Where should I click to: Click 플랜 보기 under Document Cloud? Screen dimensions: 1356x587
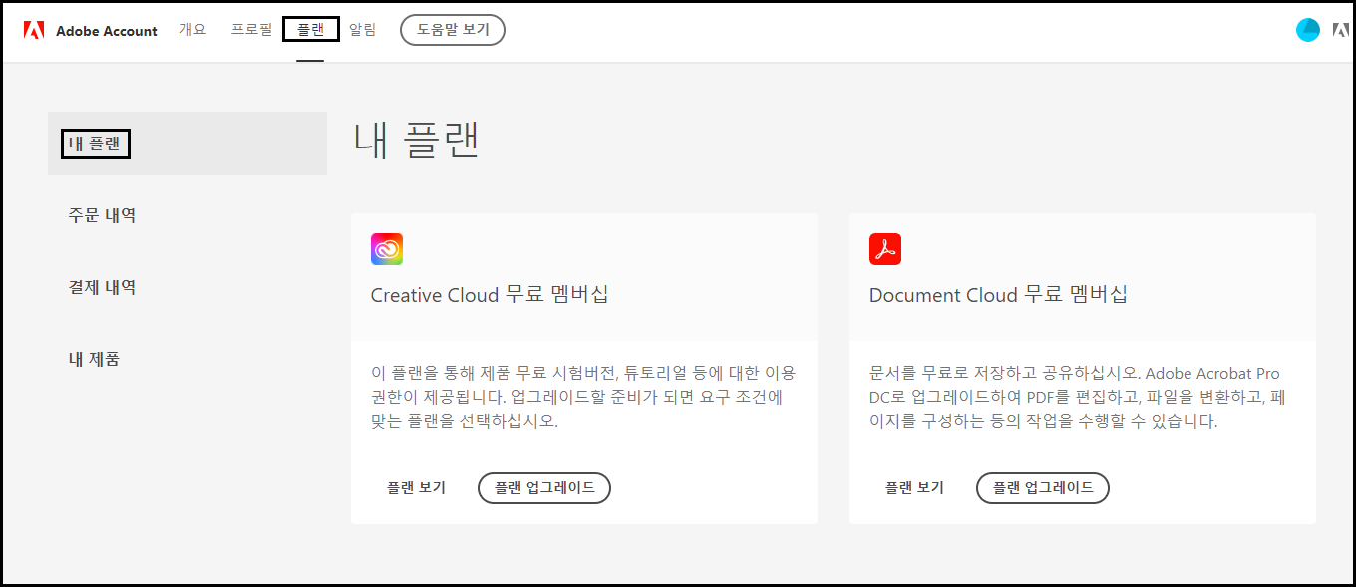(914, 488)
